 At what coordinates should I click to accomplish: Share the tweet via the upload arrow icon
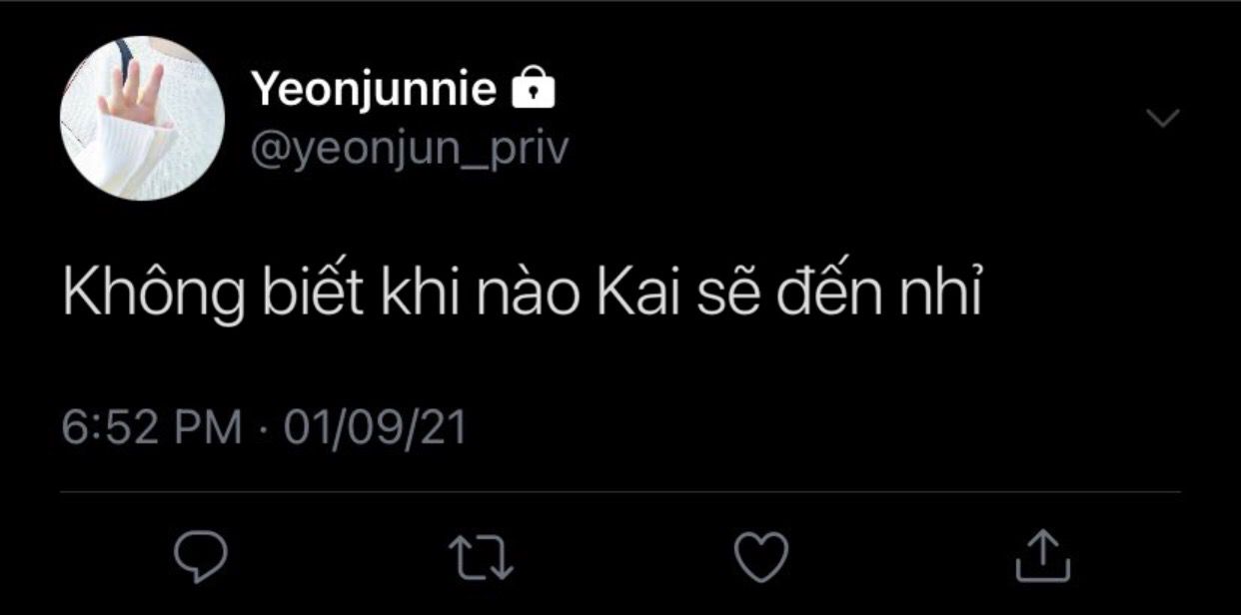[x=1043, y=556]
